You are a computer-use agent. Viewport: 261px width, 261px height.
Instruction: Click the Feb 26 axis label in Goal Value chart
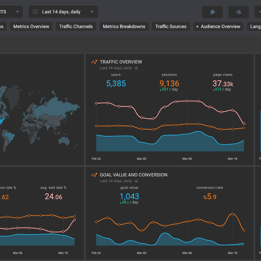(96, 253)
